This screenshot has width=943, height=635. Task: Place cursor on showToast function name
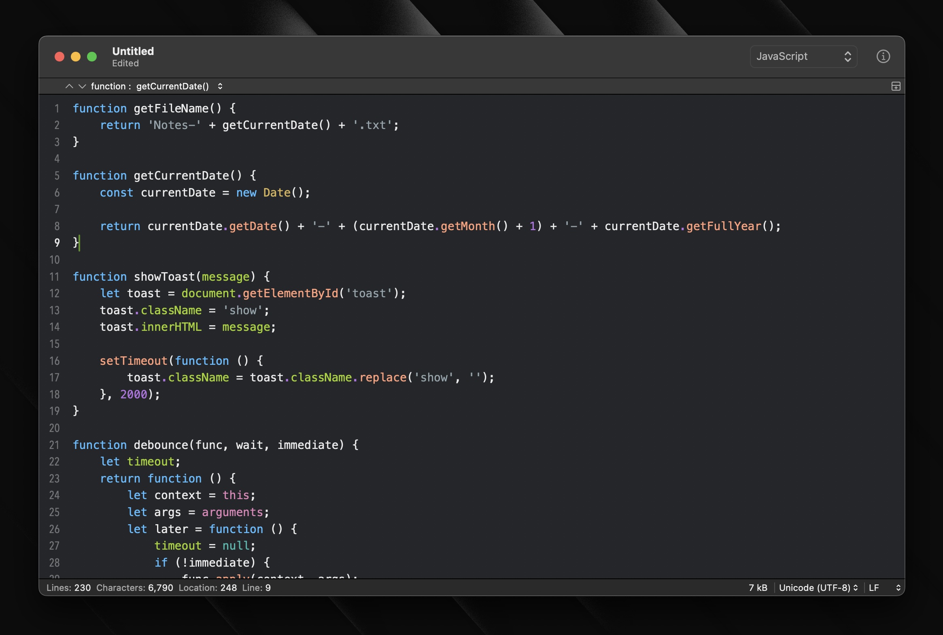164,277
